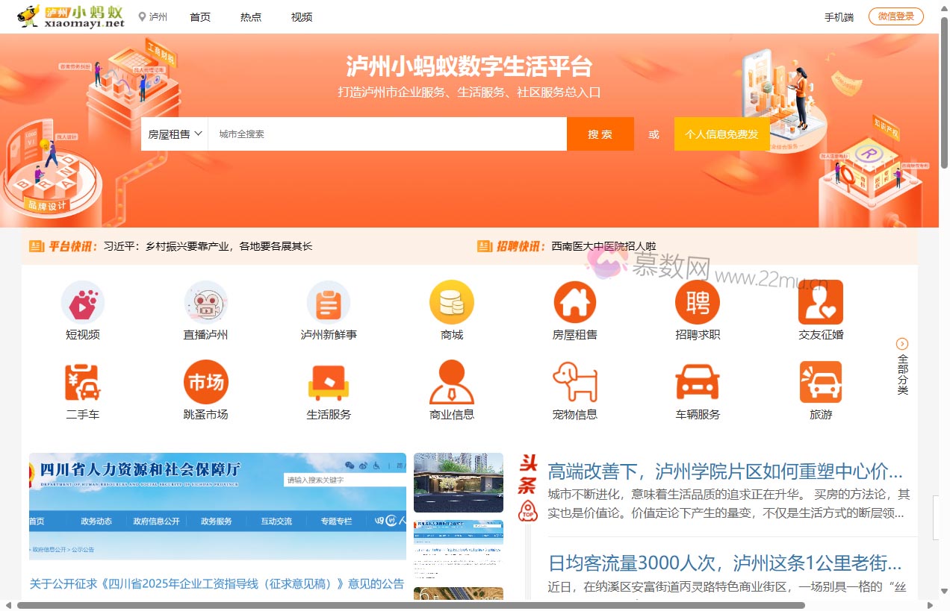Expand the right-side arrow chevron near 全部分类
Screen dimensions: 950x611
(901, 343)
